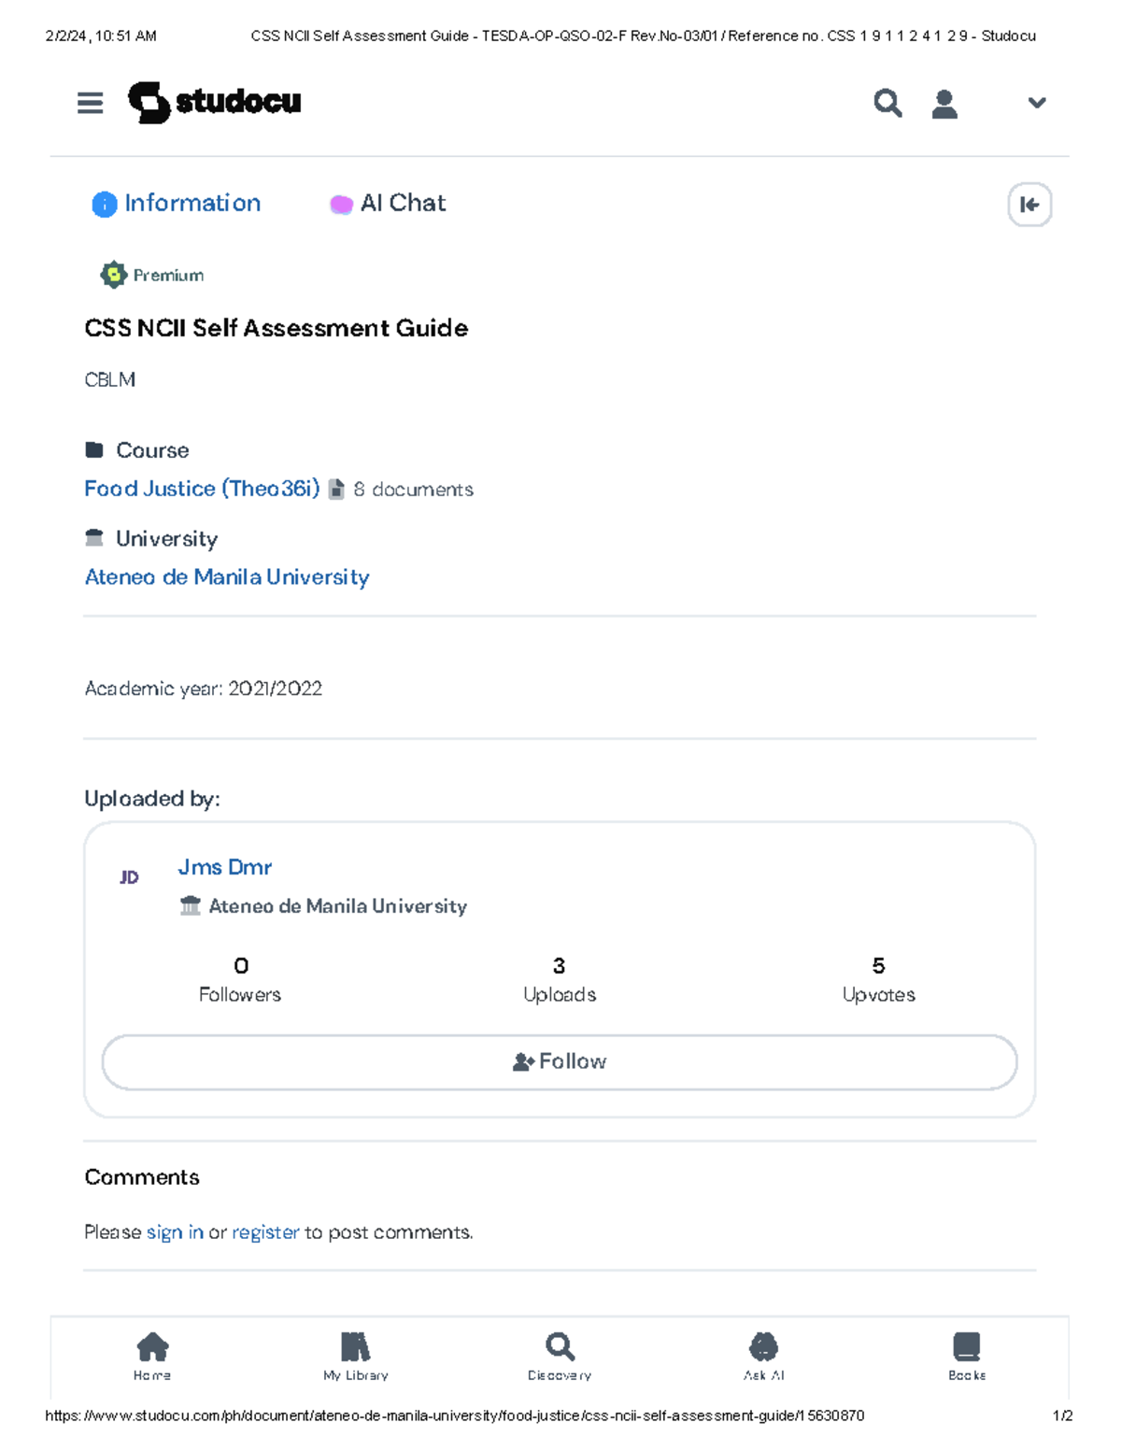The image size is (1121, 1451).
Task: Open uploader profile Jms Dmr
Action: click(224, 867)
